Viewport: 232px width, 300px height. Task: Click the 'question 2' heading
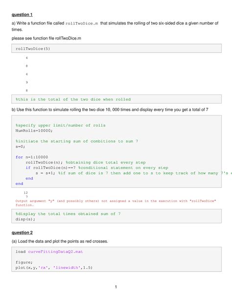22,232
